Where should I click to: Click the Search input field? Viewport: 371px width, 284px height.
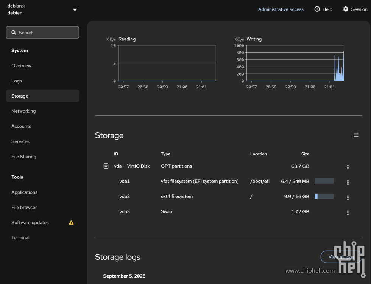pyautogui.click(x=42, y=33)
